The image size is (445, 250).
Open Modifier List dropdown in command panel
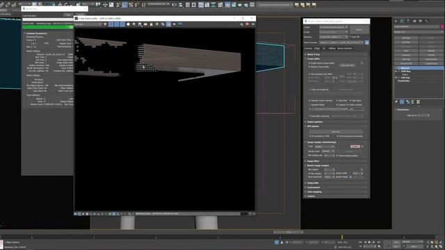[x=419, y=32]
